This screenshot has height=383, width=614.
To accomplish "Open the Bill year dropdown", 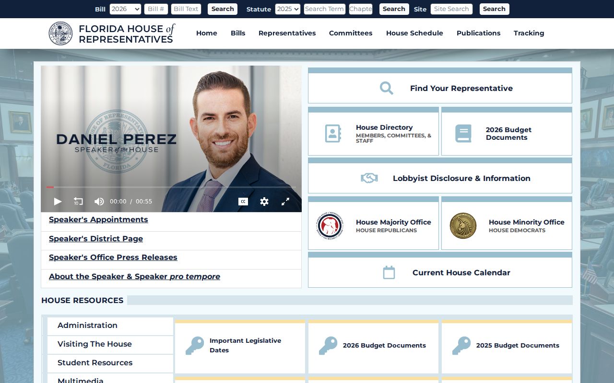I will (125, 9).
